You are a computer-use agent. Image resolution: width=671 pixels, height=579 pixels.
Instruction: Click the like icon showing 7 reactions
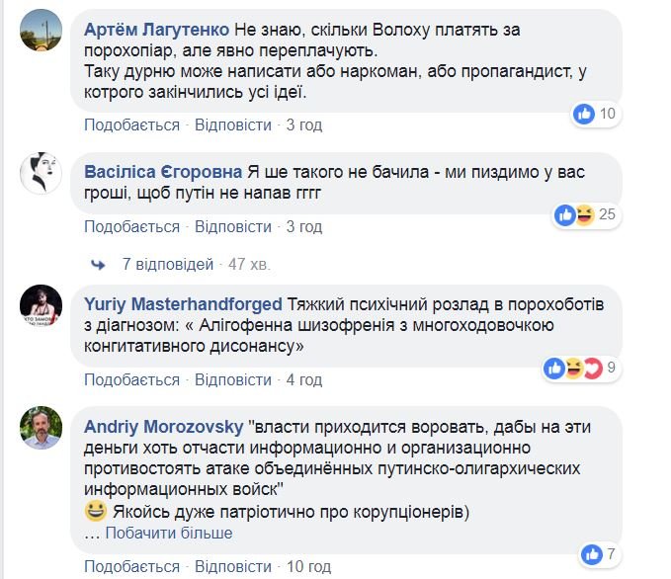[592, 553]
